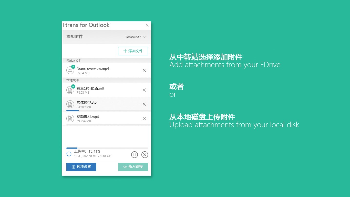This screenshot has height=197, width=350.
Task: Click the 添加附件 heading
Action: click(75, 36)
